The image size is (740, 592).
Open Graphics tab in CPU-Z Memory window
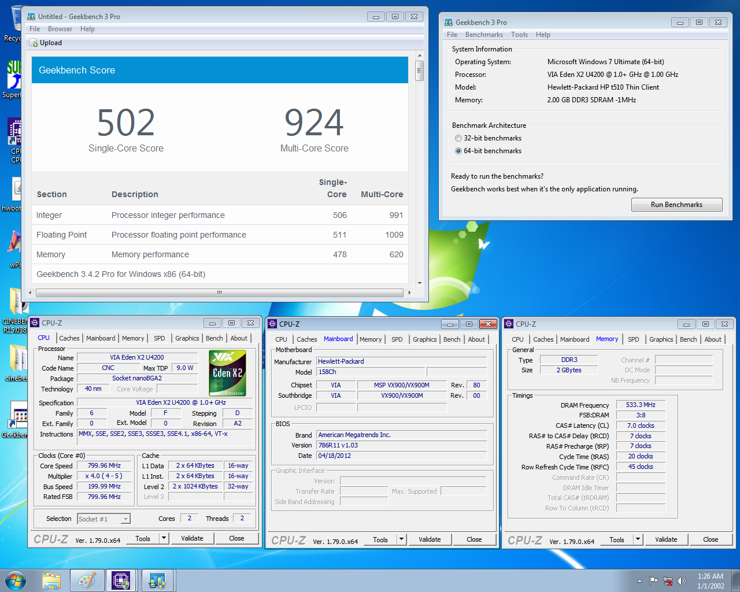[x=661, y=339]
